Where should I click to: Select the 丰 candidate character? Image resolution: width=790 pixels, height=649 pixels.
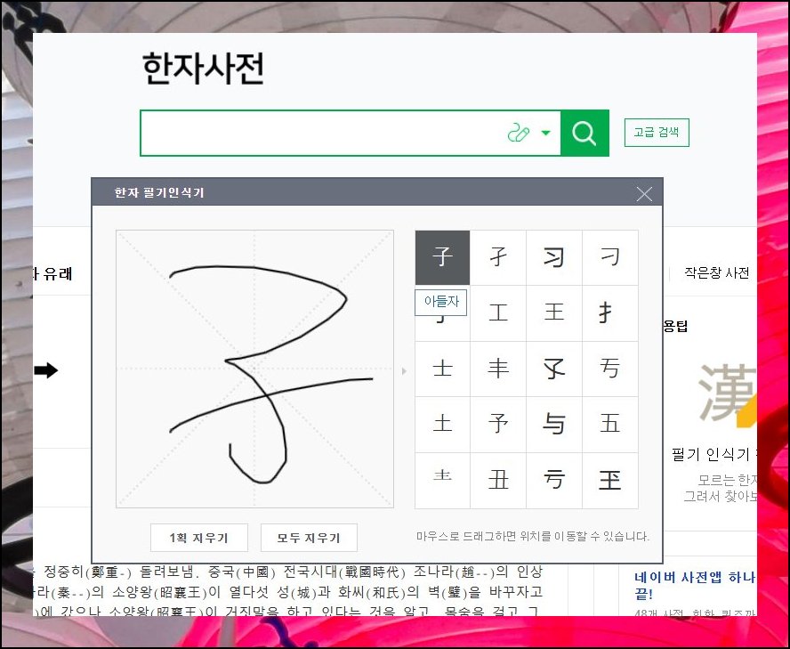pos(498,369)
